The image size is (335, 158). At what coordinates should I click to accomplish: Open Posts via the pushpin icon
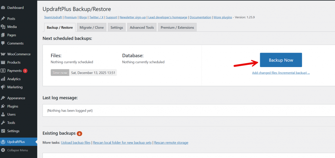(3, 19)
